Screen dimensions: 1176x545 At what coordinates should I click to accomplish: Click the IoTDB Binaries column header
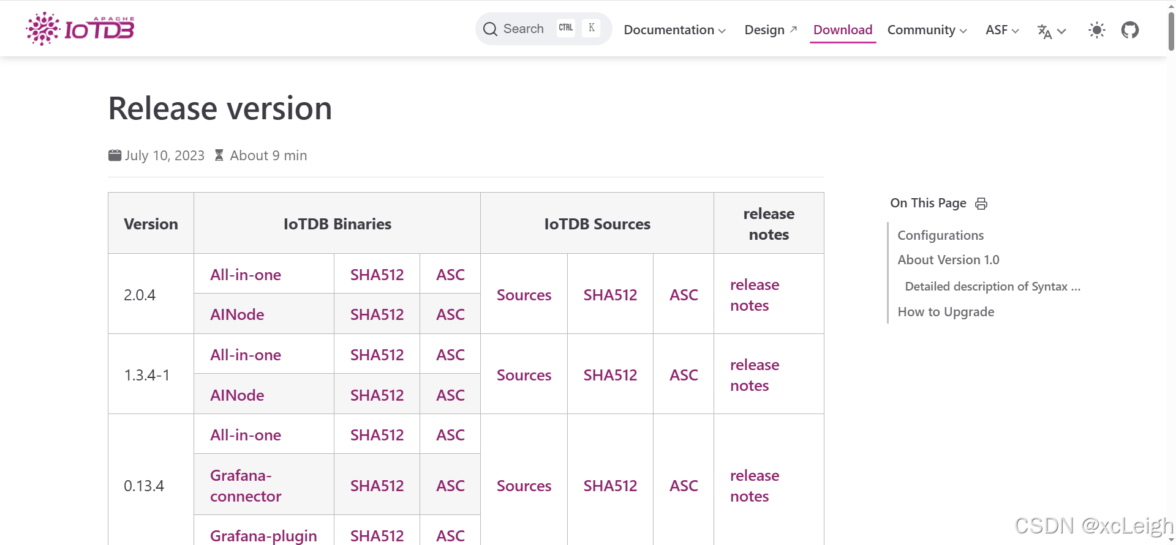pos(337,224)
